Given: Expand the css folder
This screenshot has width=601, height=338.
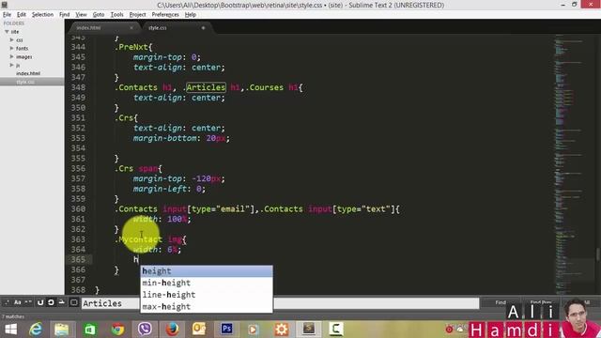Looking at the screenshot, I should pos(12,39).
